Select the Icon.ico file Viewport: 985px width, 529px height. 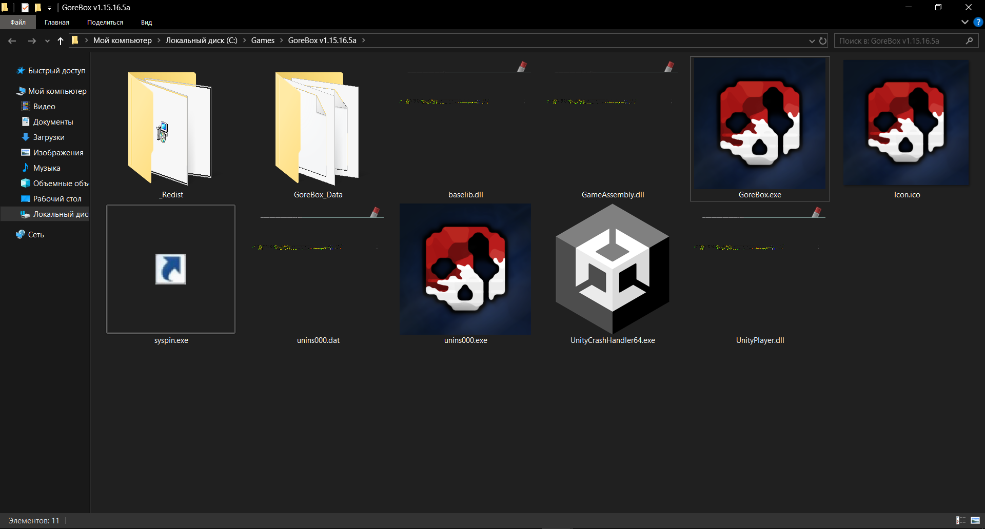pyautogui.click(x=907, y=129)
